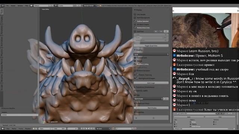Disable Relationship Lines checkbox
Viewport: 239px width, 134px height.
pos(135,28)
